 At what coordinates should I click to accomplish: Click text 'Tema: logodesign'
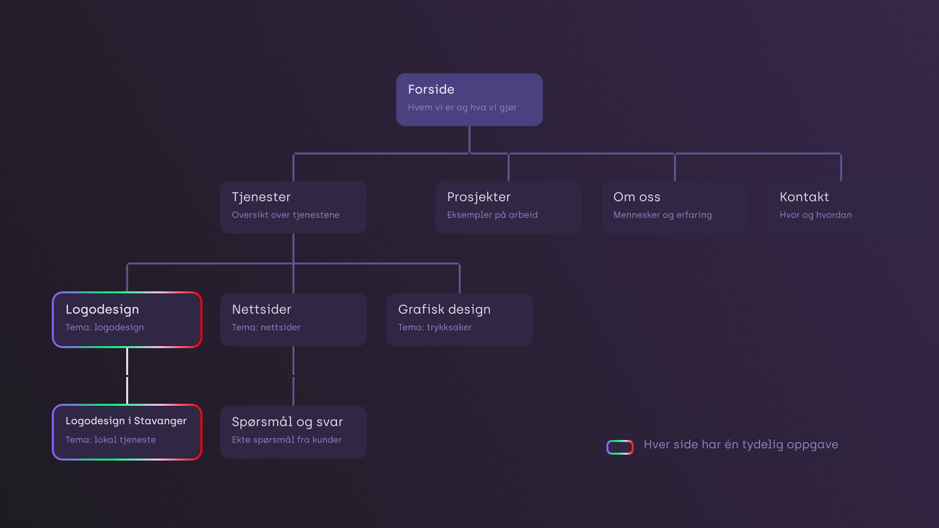click(105, 328)
